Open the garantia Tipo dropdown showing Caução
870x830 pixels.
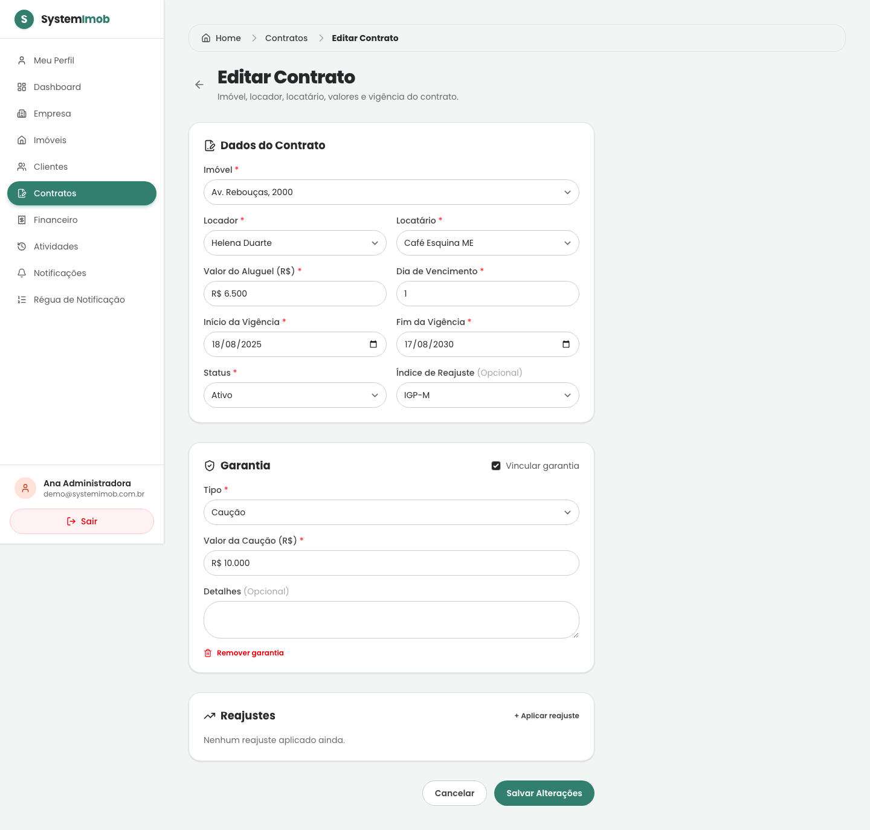coord(391,512)
